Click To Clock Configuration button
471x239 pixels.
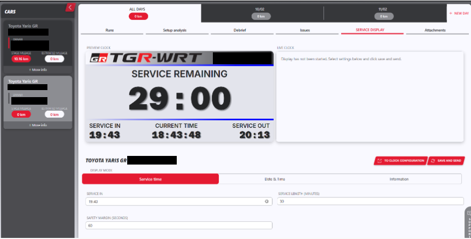click(400, 161)
